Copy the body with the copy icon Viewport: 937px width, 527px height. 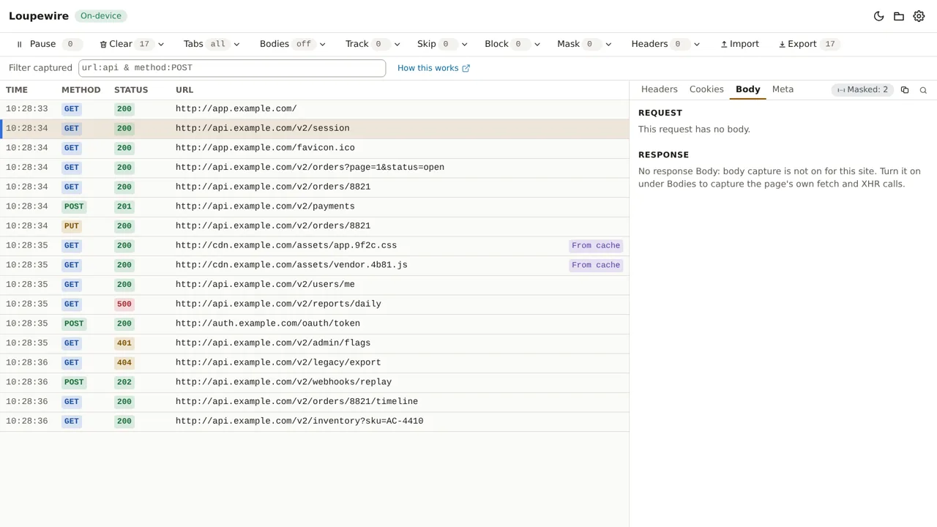[x=905, y=90]
